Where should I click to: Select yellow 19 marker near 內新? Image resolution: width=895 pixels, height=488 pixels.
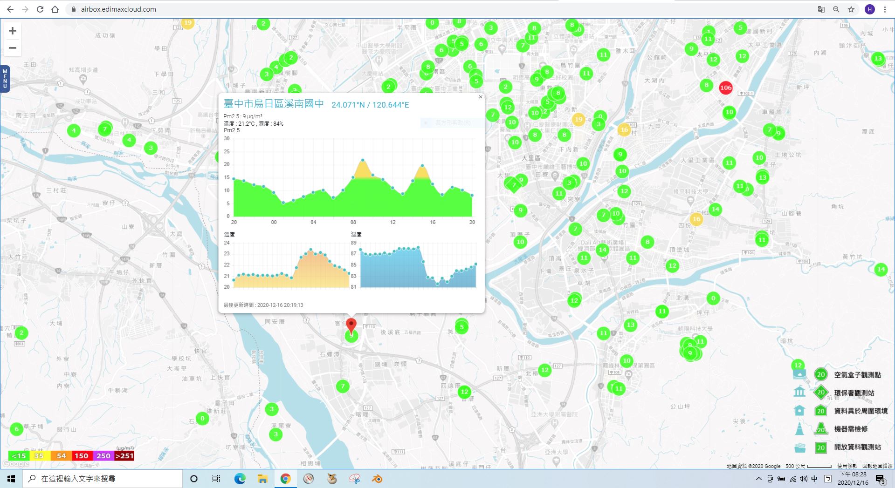click(x=578, y=120)
